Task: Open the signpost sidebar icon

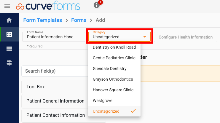Action: pyautogui.click(x=9, y=63)
